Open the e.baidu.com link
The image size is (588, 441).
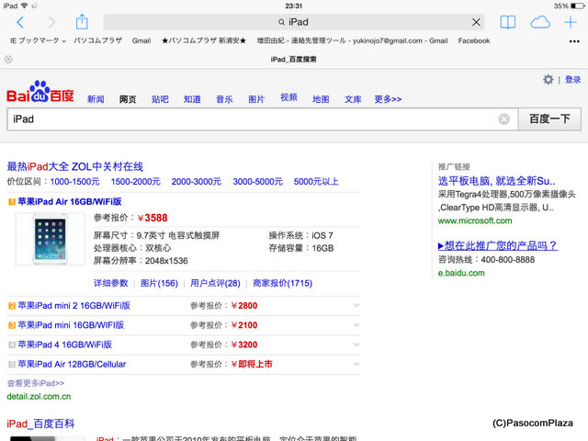pyautogui.click(x=461, y=273)
